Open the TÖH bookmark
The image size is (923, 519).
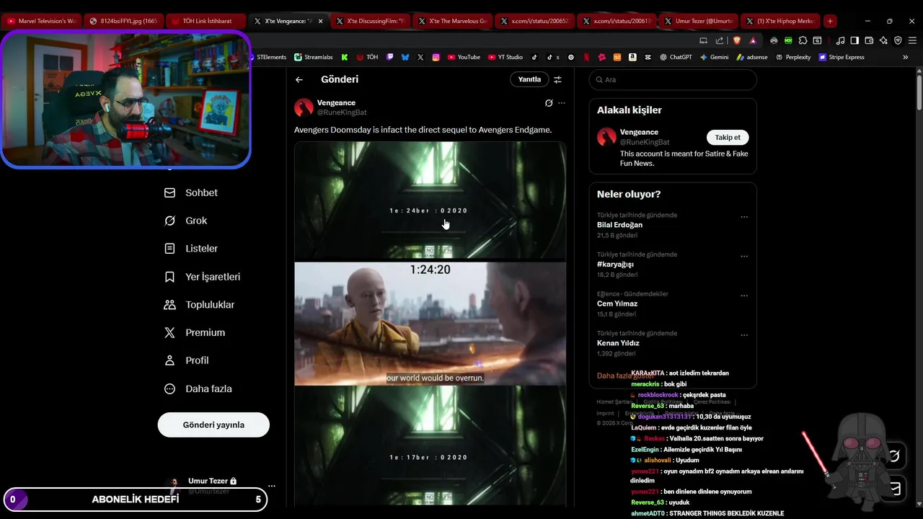coord(367,57)
